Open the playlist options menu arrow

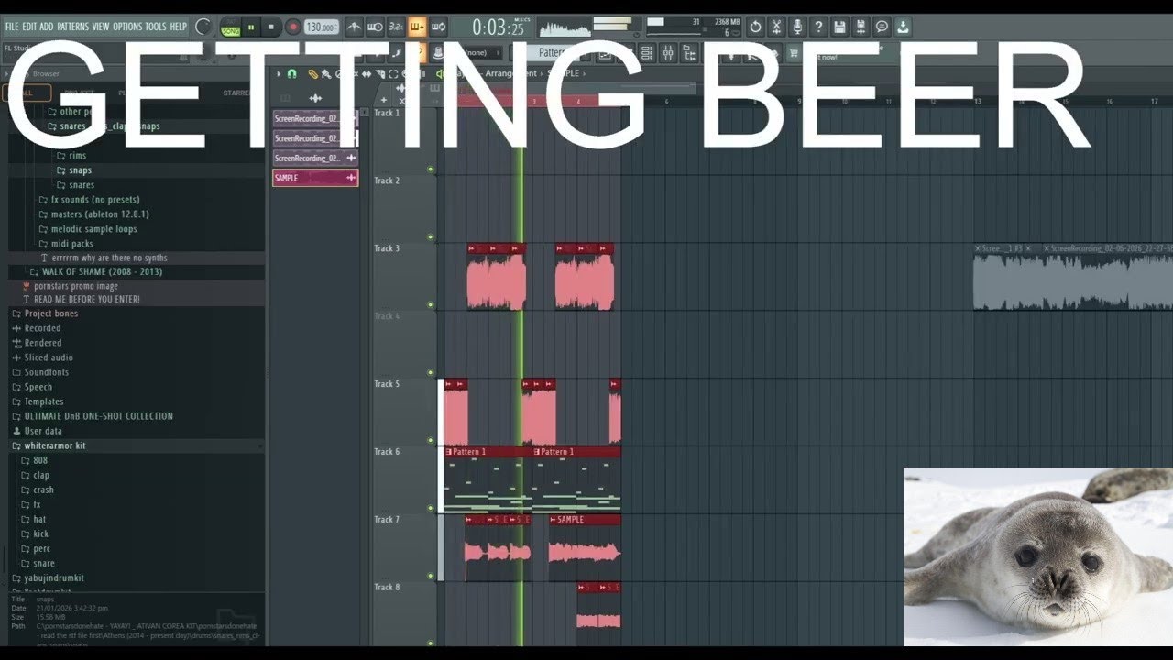point(279,74)
